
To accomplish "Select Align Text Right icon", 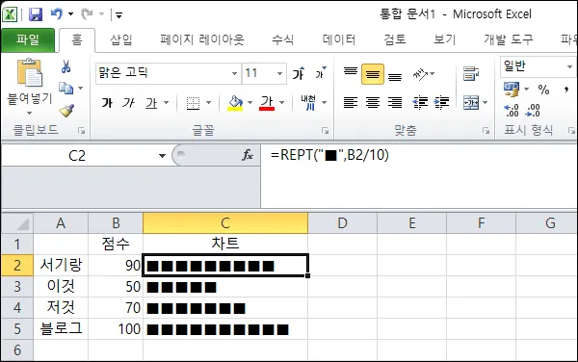I will [395, 103].
